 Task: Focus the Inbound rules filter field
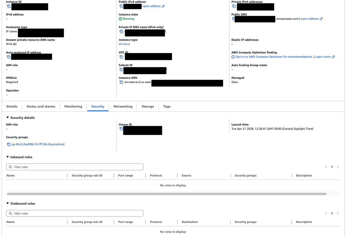(75, 167)
